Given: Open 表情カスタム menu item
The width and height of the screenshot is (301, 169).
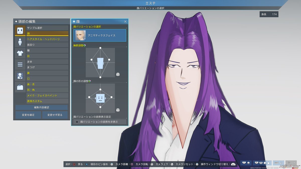Looking at the screenshot, I should click(47, 101).
